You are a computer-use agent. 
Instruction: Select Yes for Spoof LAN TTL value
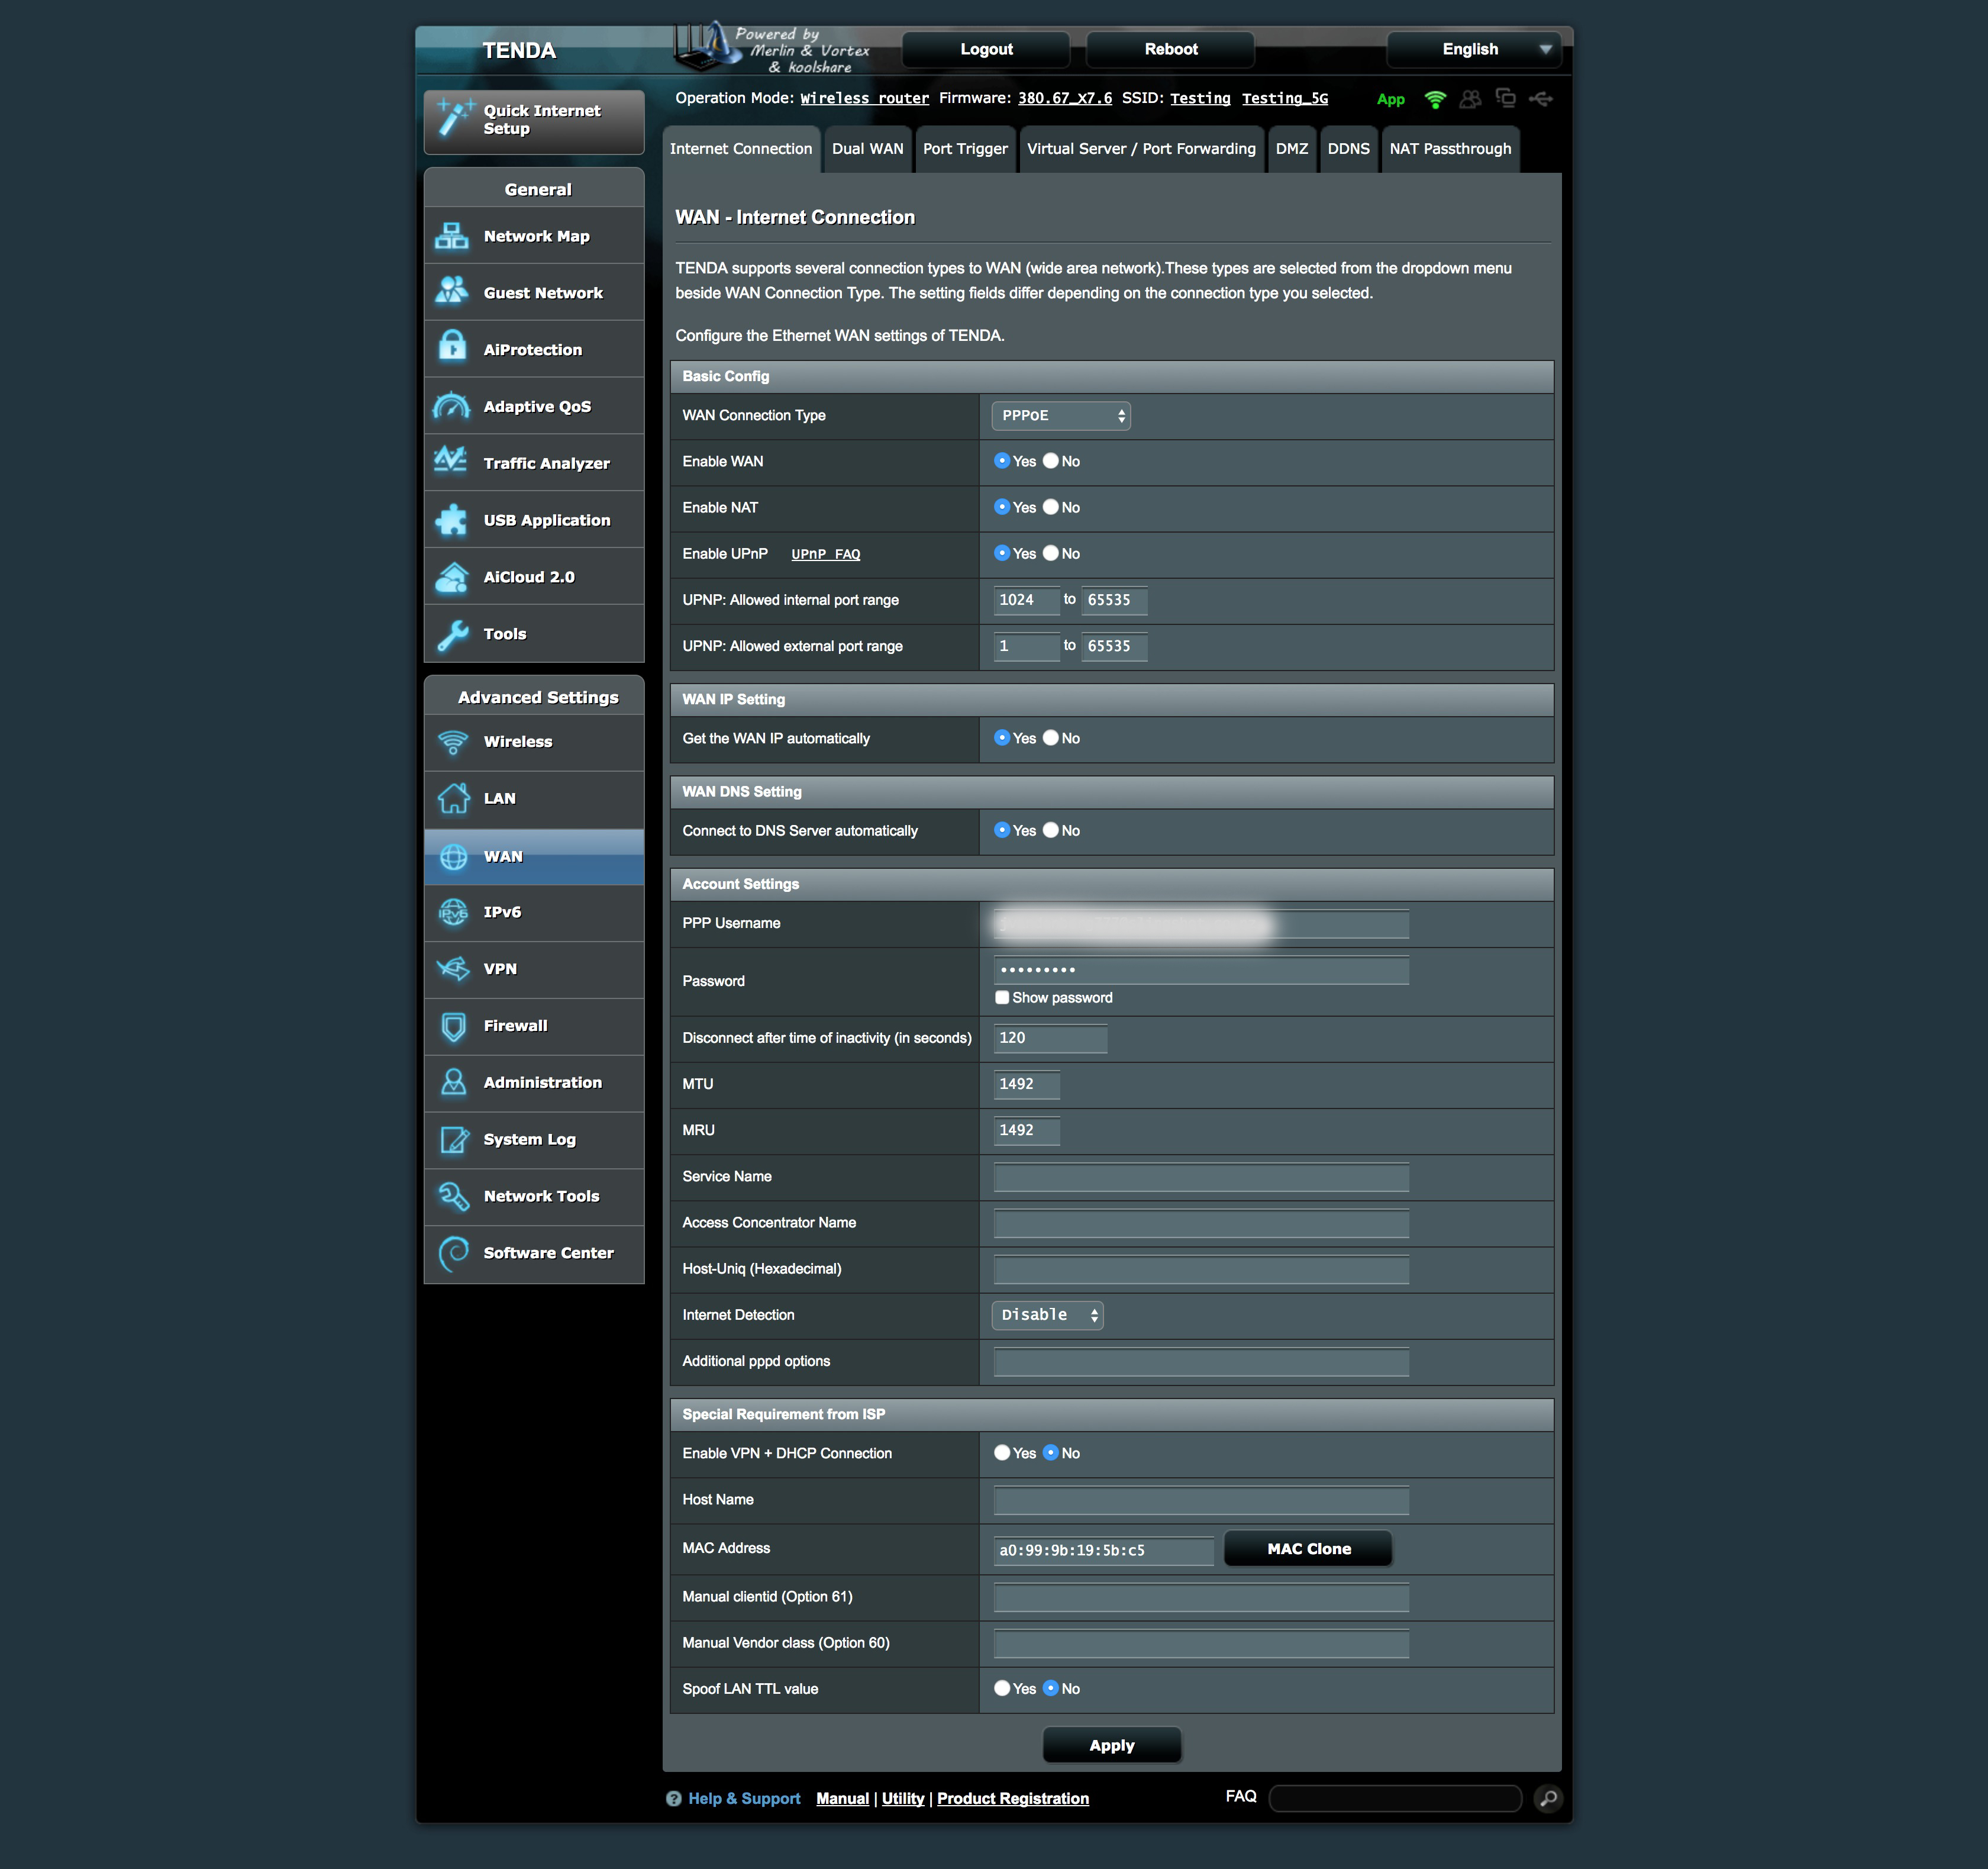coord(1002,1688)
